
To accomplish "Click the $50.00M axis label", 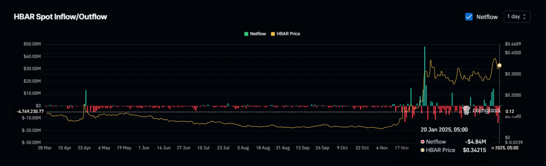I will coord(33,44).
